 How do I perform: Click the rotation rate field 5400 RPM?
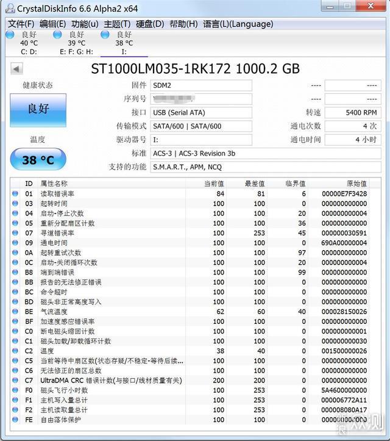coord(353,112)
